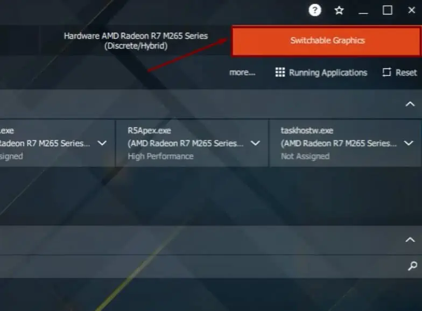Click the Reset text button

[406, 72]
